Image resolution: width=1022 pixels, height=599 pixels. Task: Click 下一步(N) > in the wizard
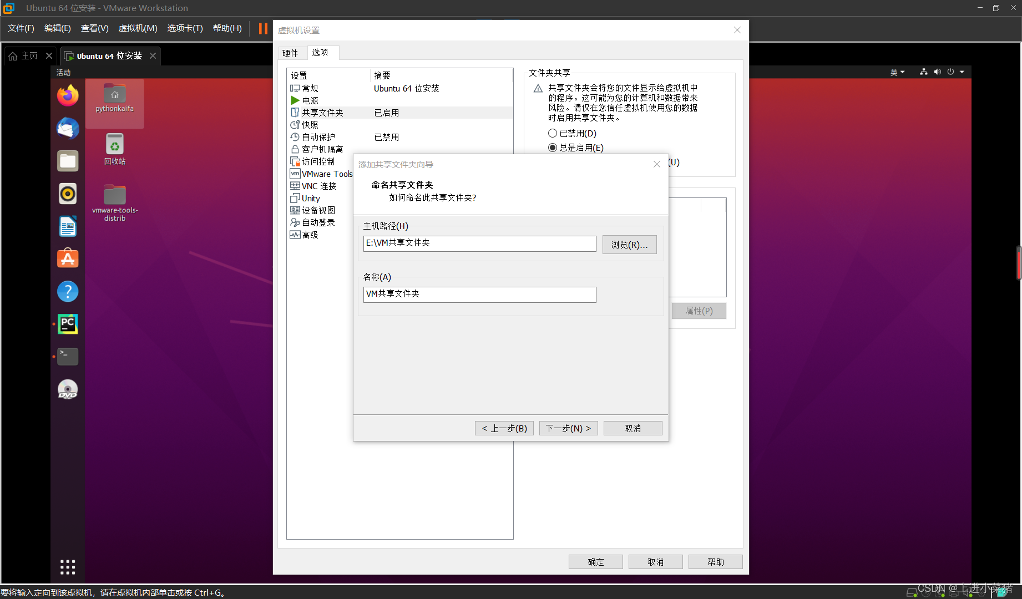coord(568,428)
